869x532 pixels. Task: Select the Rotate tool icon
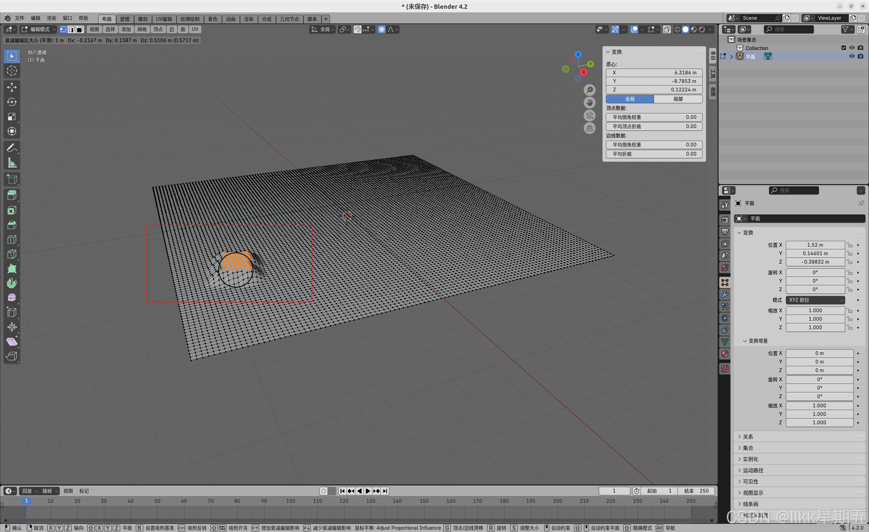point(12,102)
